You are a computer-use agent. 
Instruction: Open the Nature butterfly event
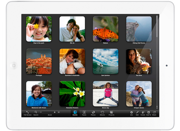point(106,29)
